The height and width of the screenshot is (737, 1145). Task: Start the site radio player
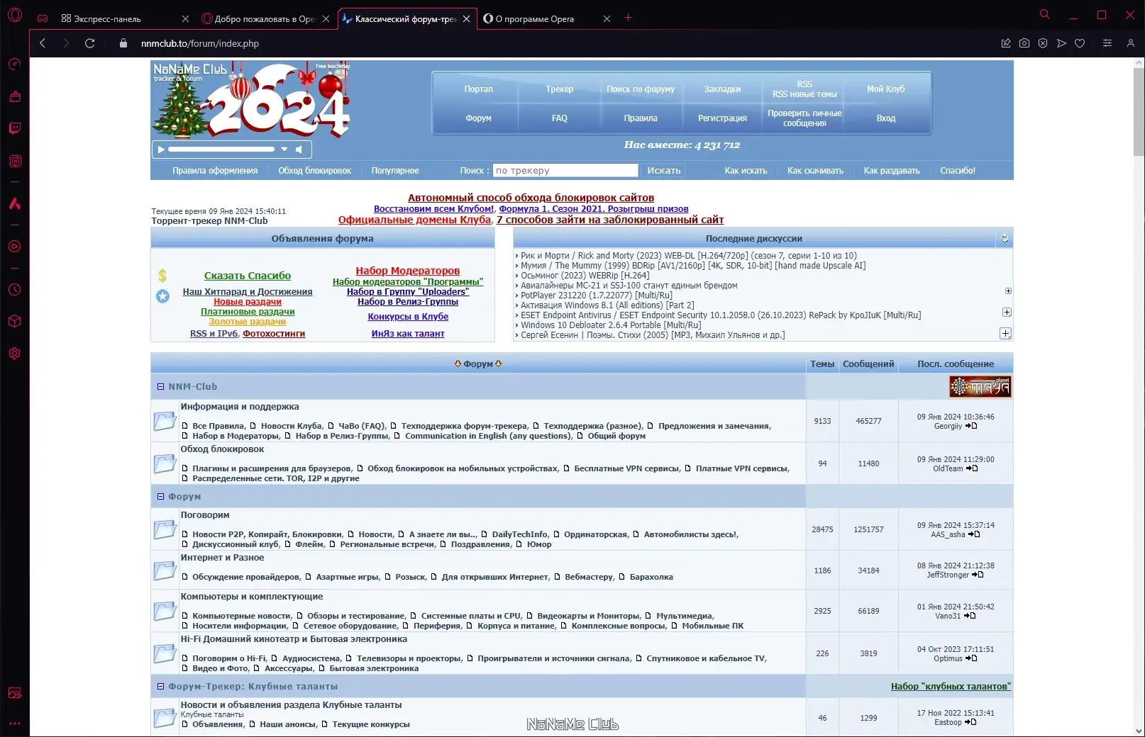161,150
